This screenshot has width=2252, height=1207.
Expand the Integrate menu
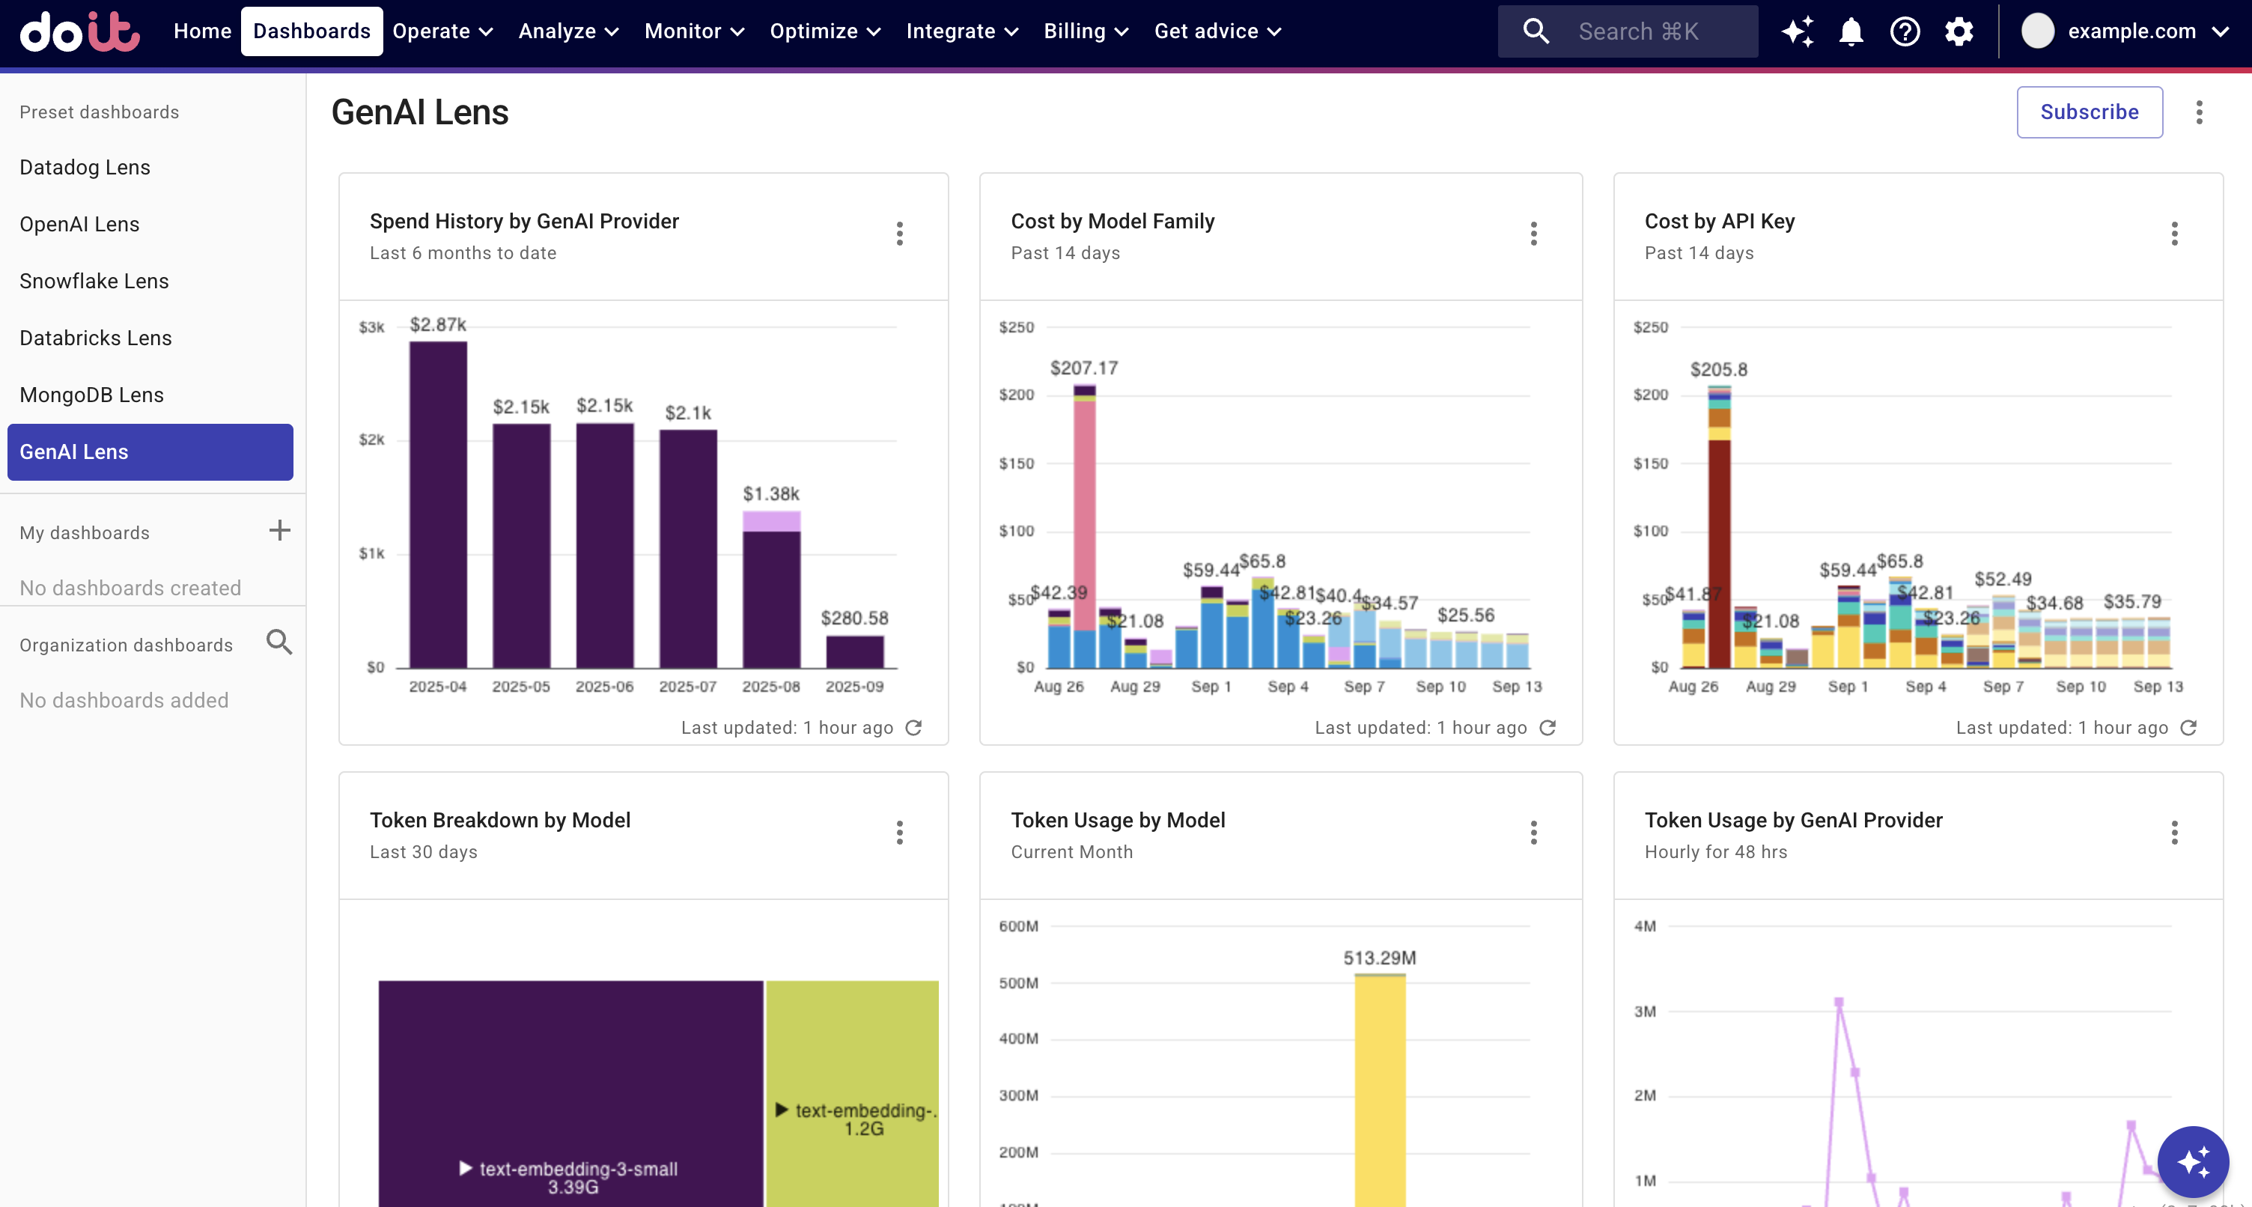point(961,31)
